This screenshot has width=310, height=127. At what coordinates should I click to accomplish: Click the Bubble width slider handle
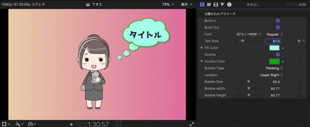tap(249, 88)
